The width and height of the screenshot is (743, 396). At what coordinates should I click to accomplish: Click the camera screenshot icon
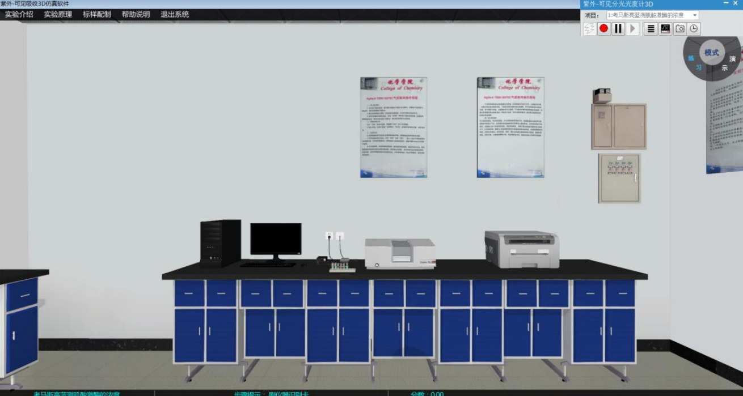[x=680, y=28]
